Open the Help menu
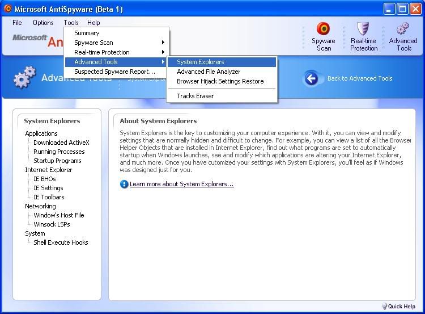This screenshot has height=314, width=425. tap(93, 23)
